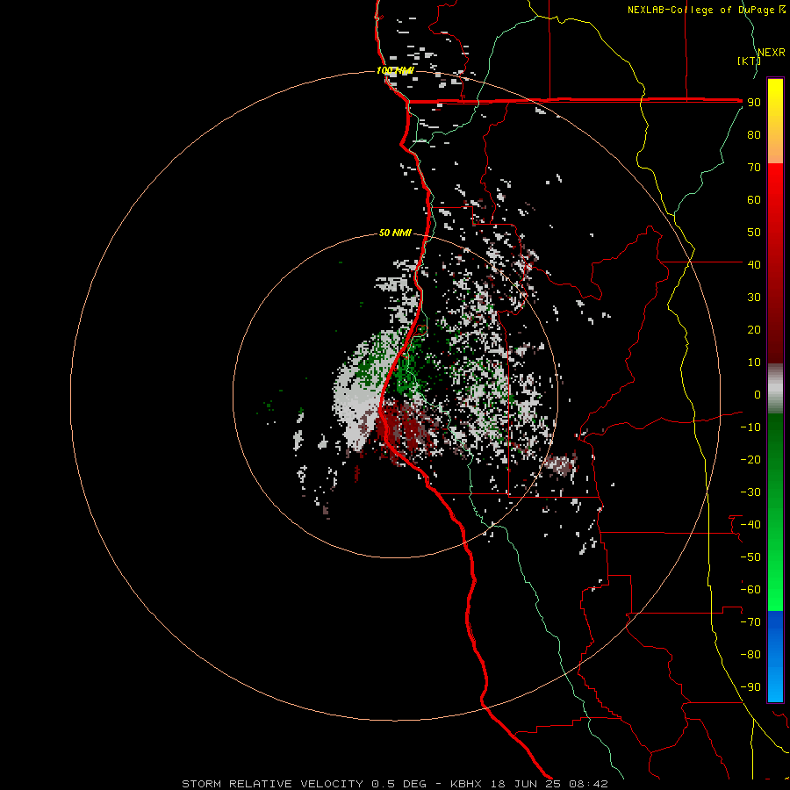Image resolution: width=790 pixels, height=790 pixels.
Task: Click the -20 value on velocity scale
Action: 750,460
